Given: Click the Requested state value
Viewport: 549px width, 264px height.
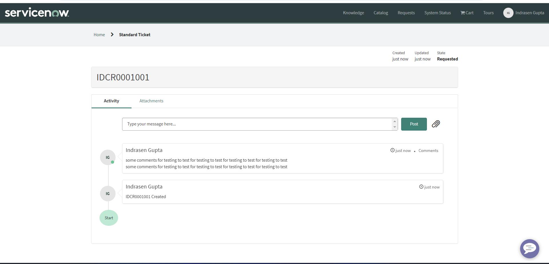Looking at the screenshot, I should 447,59.
